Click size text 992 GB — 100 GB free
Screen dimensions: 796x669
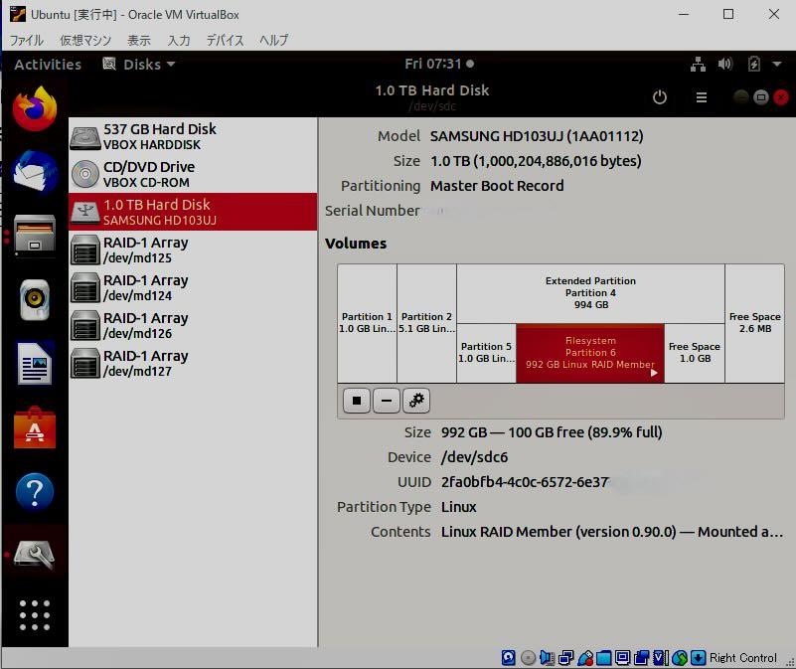552,432
